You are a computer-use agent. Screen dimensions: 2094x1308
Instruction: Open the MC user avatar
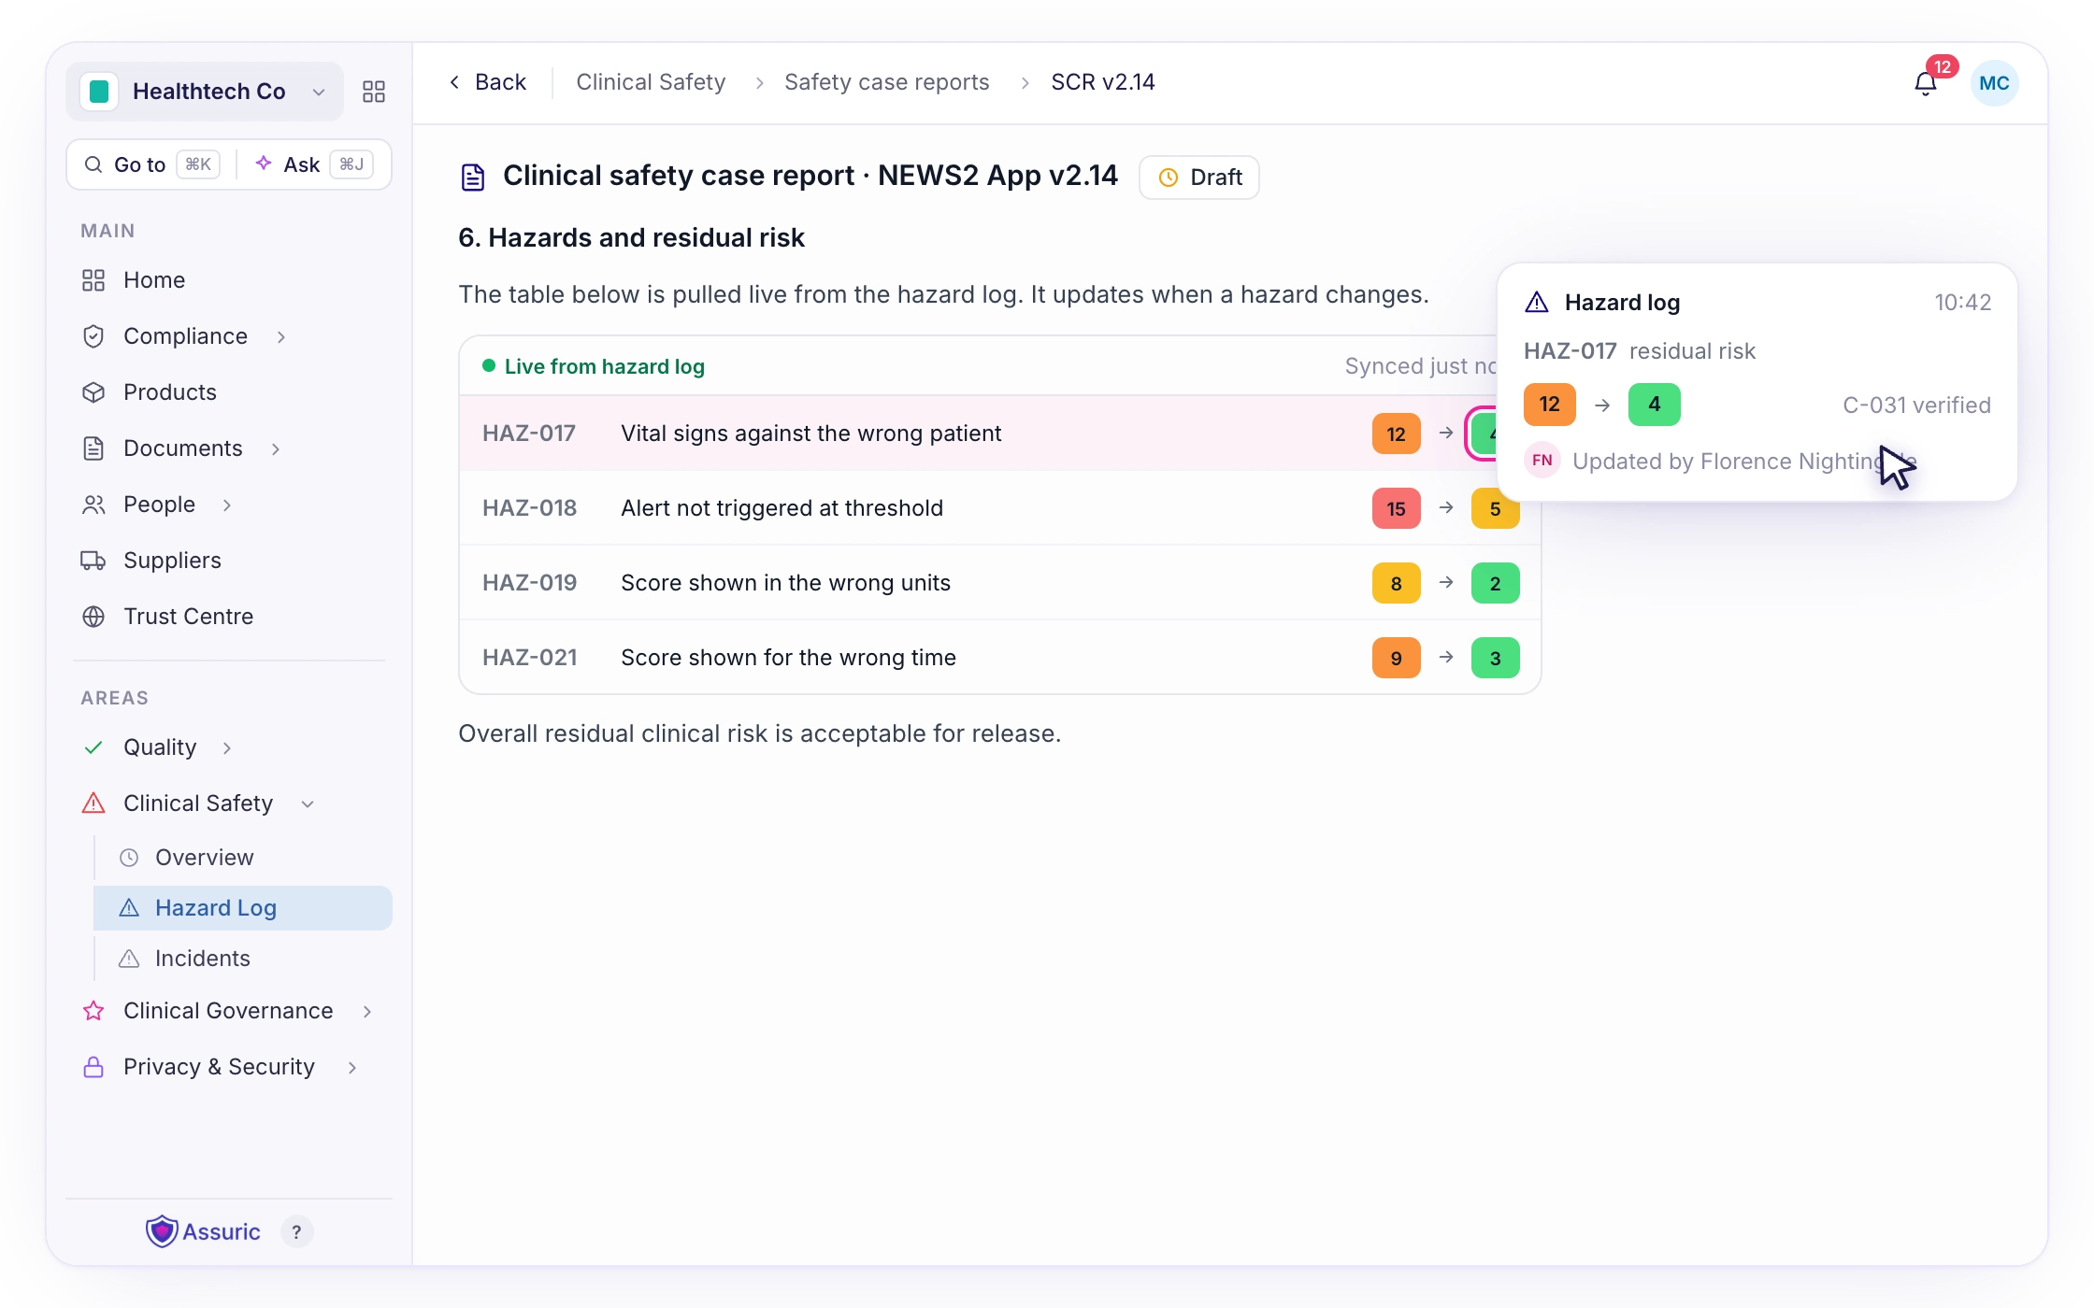(x=1994, y=83)
